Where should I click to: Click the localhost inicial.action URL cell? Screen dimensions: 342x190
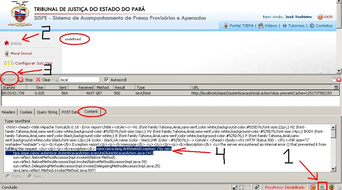262,93
